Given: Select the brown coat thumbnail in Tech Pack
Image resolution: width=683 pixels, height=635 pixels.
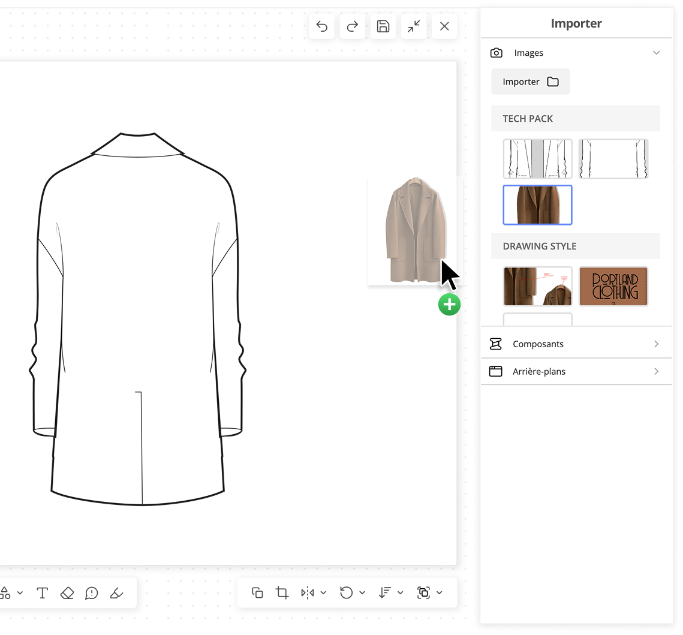Looking at the screenshot, I should (x=537, y=205).
